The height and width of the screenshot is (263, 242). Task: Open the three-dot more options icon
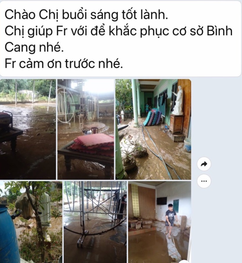204,181
